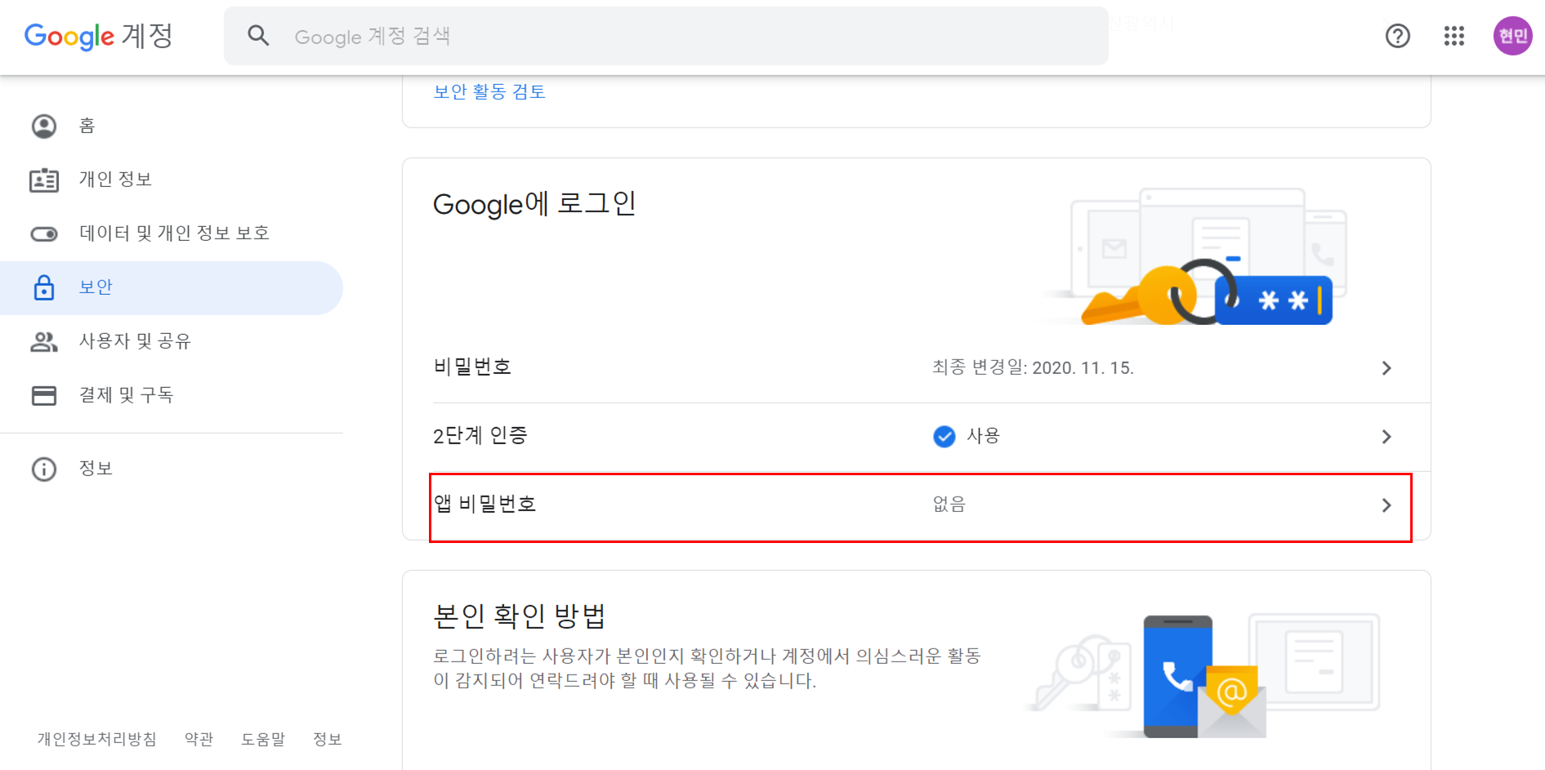1545x770 pixels.
Task: Open 정보 footer link
Action: (x=328, y=739)
